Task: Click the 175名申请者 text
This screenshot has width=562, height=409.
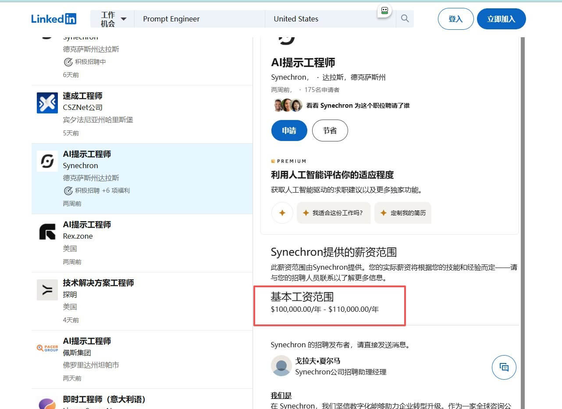Action: 322,90
